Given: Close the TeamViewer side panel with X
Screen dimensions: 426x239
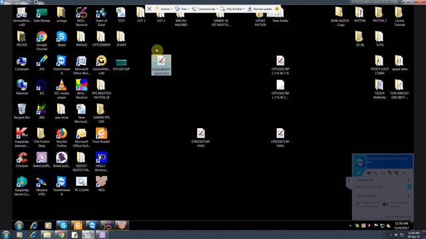Looking at the screenshot, I should 358,173.
